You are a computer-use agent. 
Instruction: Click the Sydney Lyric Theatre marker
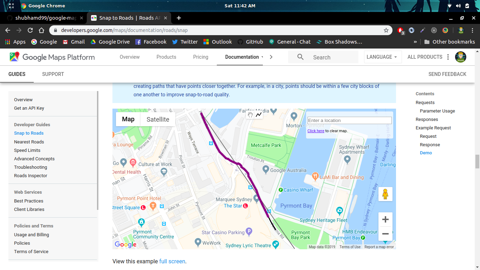[x=276, y=244]
